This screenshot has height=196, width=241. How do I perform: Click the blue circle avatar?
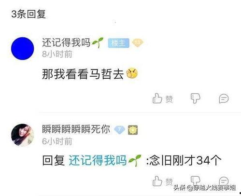[x=22, y=48]
